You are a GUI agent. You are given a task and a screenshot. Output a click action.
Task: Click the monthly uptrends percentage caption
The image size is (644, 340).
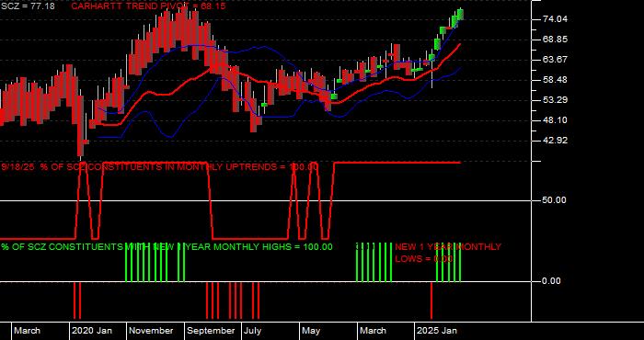coord(160,167)
